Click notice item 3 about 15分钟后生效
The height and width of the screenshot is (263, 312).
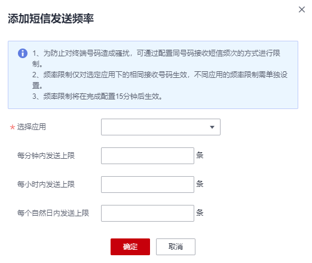click(97, 96)
